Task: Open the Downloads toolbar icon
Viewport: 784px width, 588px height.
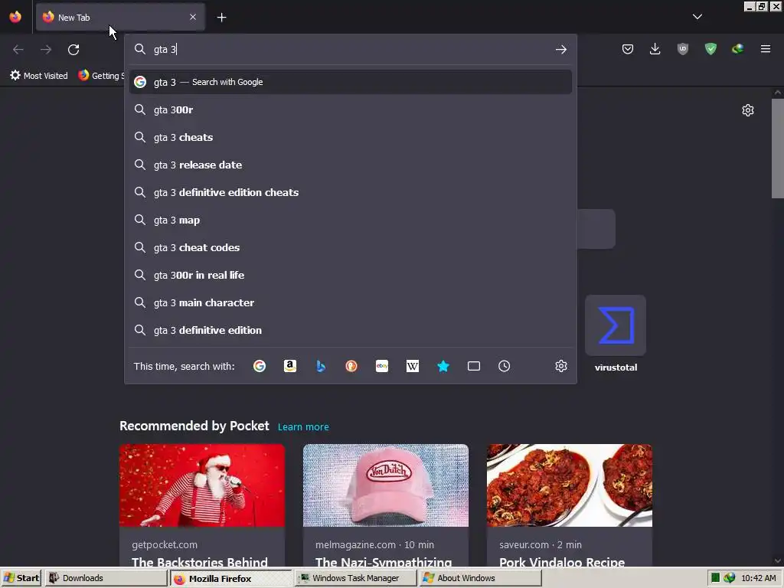Action: [655, 49]
